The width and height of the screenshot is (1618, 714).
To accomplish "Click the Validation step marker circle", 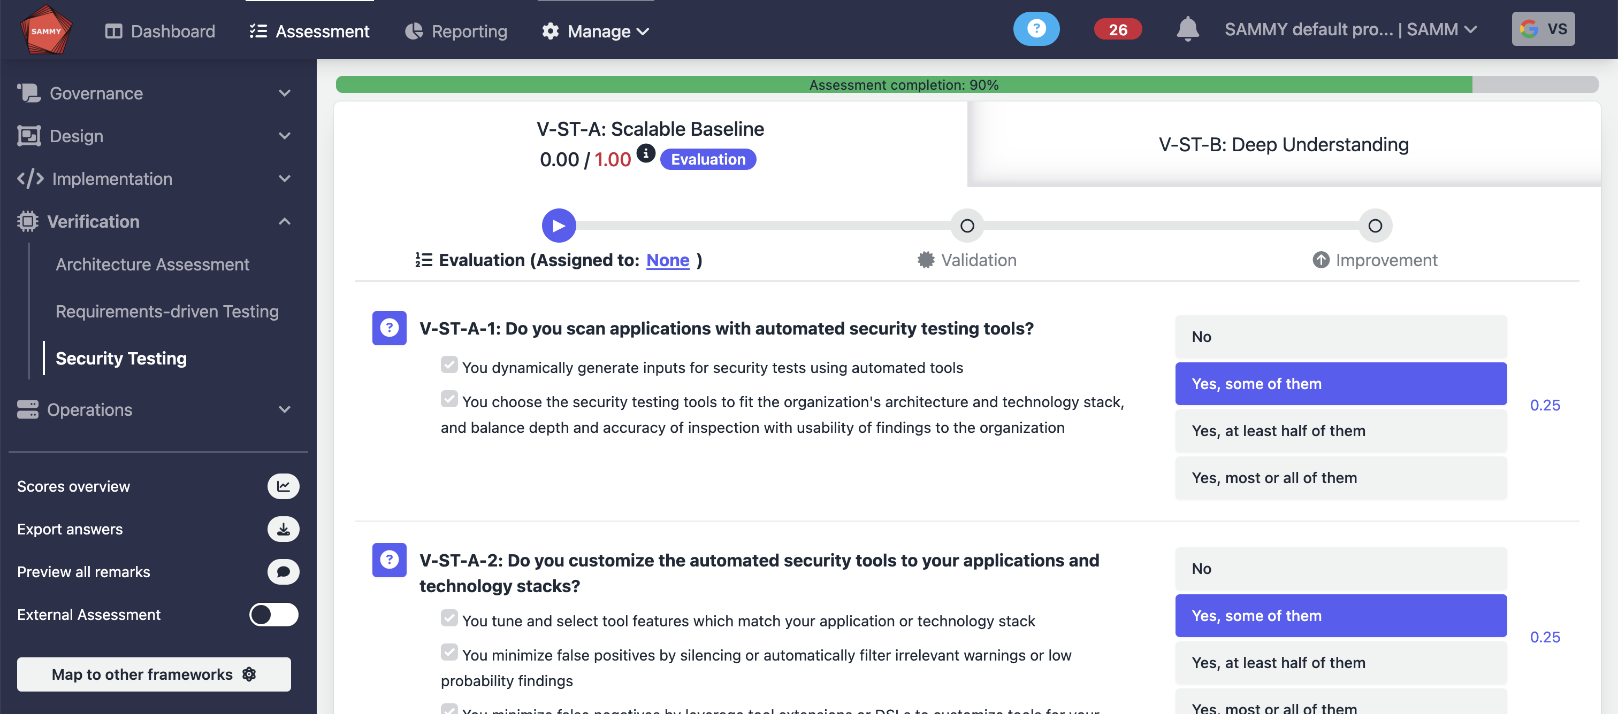I will pyautogui.click(x=967, y=225).
